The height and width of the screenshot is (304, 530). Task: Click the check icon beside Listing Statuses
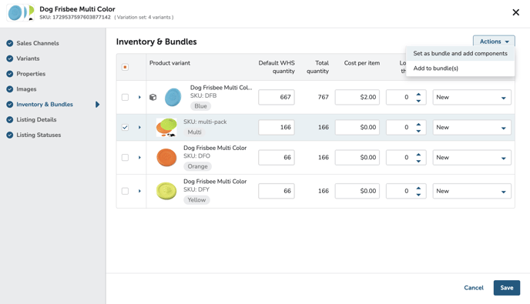(10, 135)
